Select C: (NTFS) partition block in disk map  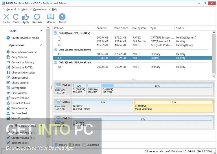(157, 89)
